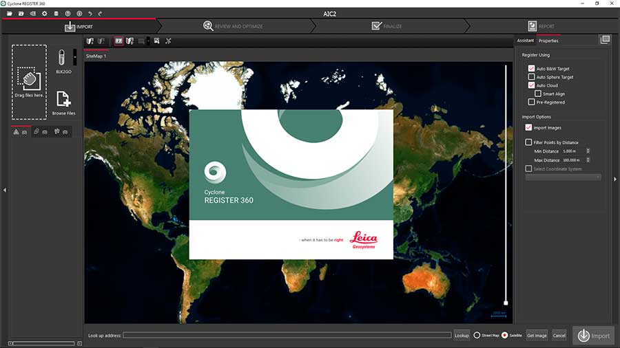Enable Filter Points by Distance
The image size is (620, 348).
[528, 142]
